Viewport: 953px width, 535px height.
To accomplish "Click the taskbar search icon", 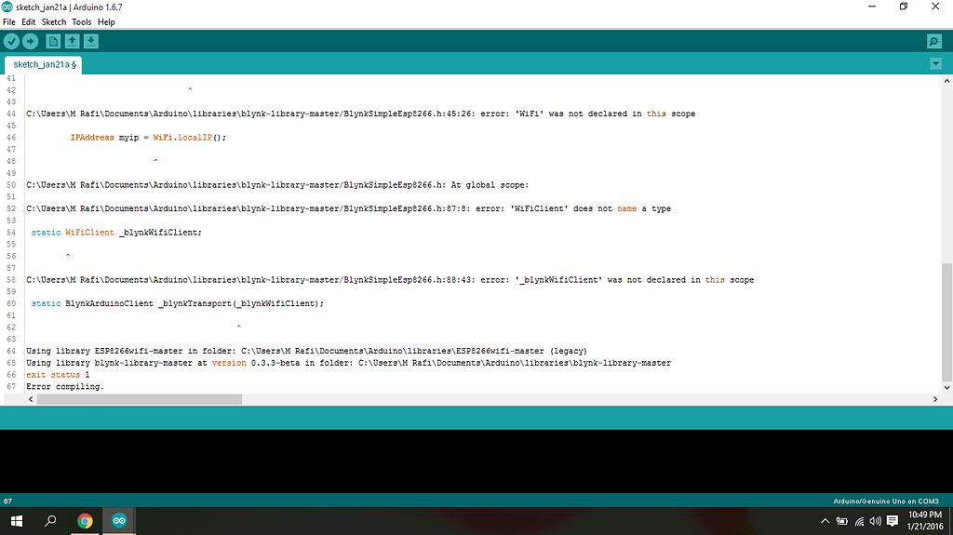I will pyautogui.click(x=50, y=521).
